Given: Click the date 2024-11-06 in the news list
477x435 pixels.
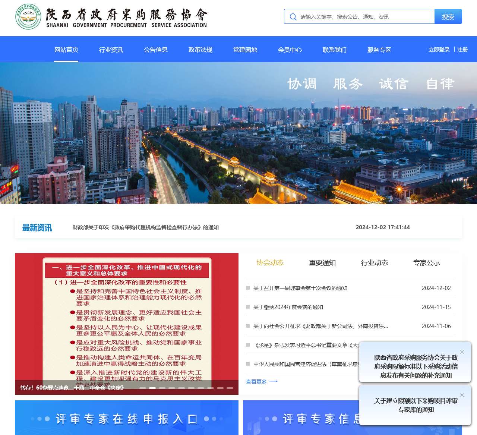Looking at the screenshot, I should 436,326.
